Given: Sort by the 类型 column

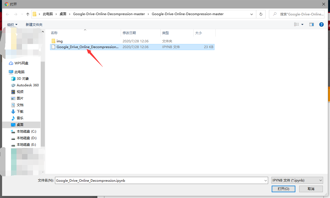Looking at the screenshot, I should [165, 33].
